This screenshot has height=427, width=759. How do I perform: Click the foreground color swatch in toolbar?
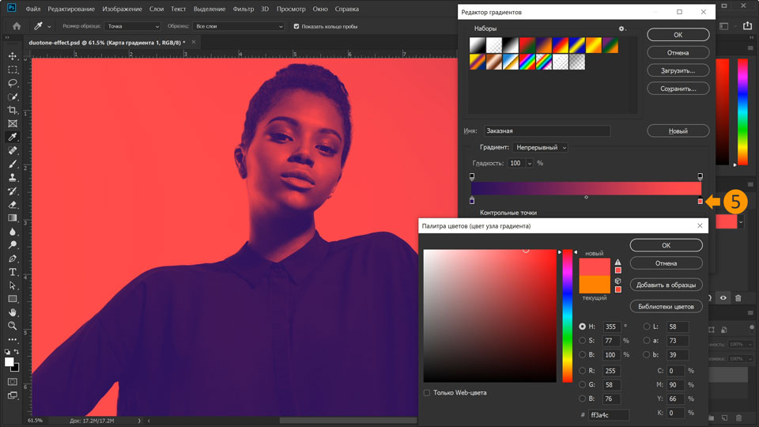(x=9, y=362)
